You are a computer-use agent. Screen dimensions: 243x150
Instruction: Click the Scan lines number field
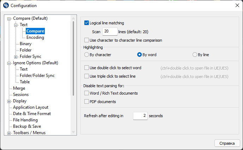tap(110, 32)
